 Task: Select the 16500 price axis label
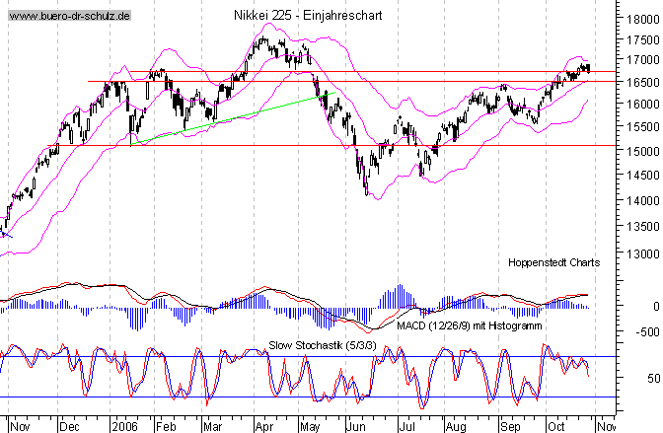click(643, 82)
